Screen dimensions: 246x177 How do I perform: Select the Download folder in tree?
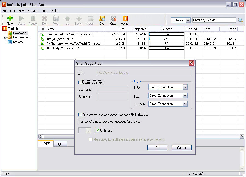20,33
